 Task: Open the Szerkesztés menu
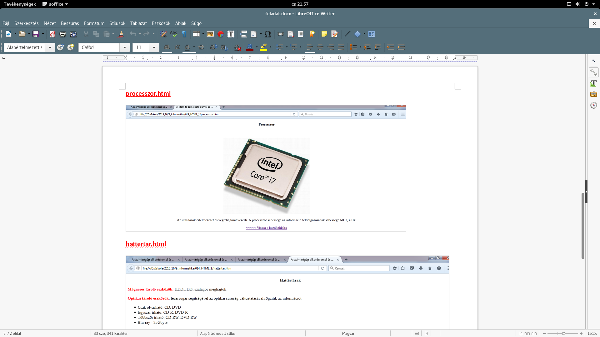[x=27, y=23]
